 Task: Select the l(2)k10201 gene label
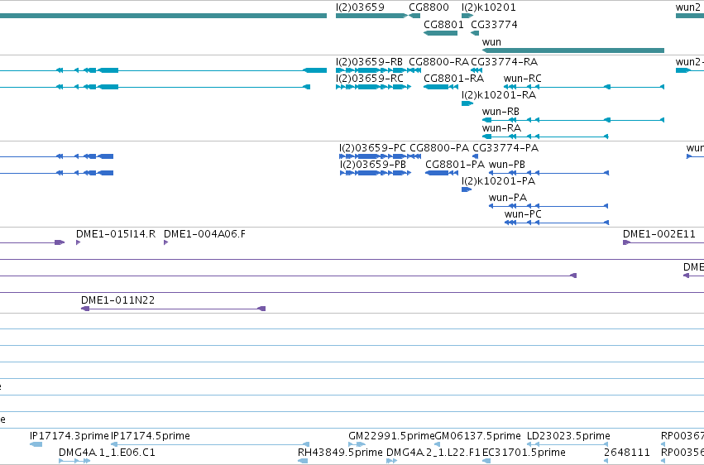click(x=489, y=7)
